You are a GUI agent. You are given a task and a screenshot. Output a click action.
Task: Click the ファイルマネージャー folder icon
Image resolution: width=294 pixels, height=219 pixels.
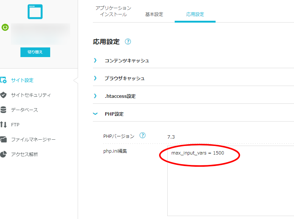(3, 139)
